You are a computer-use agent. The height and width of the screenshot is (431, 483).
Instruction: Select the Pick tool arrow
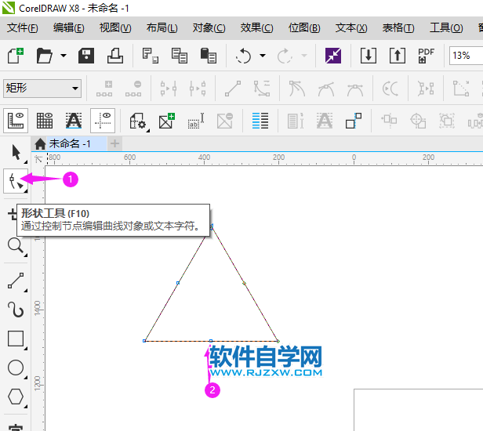click(15, 152)
